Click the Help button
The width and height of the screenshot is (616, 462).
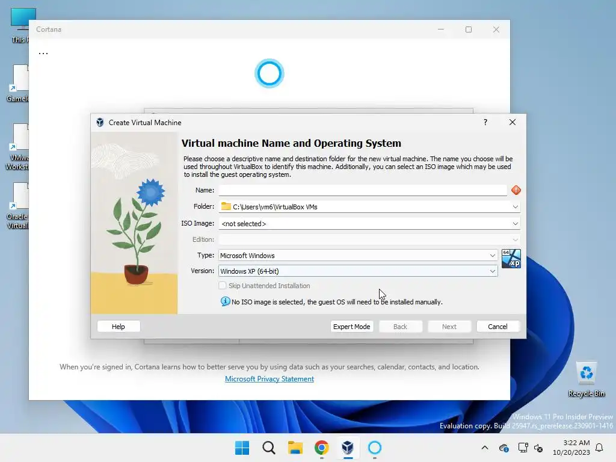pos(119,327)
